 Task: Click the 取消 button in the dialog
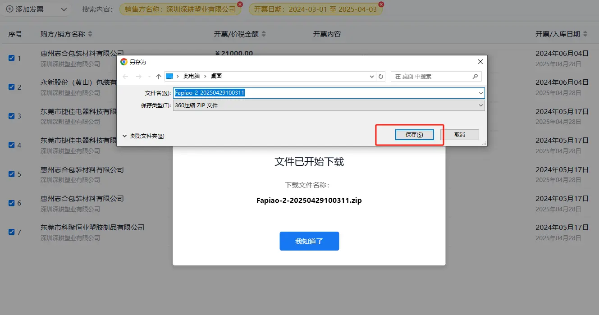coord(459,135)
